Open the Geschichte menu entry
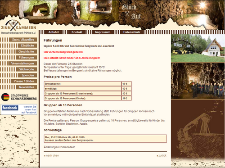Screen dimensions: 225x168 click(26, 51)
